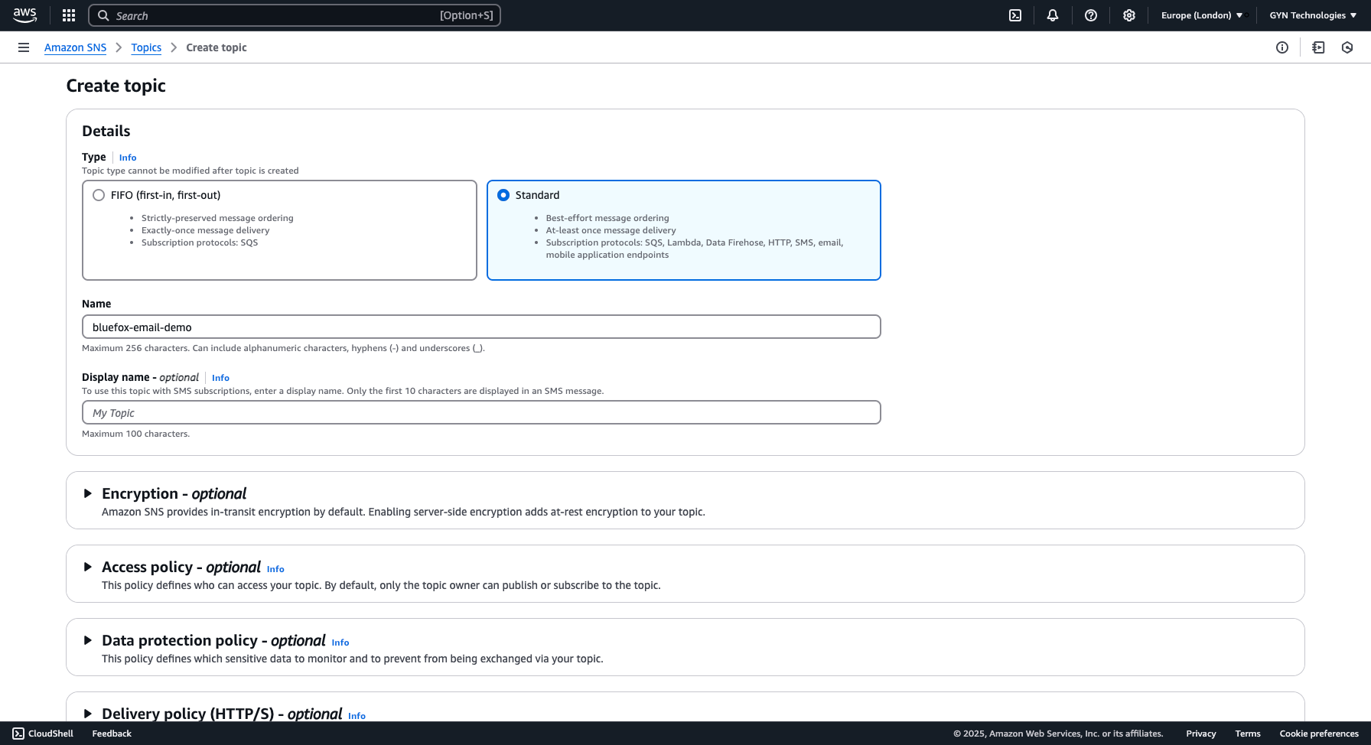Click Feedback in the footer bar
1371x745 pixels.
click(112, 734)
